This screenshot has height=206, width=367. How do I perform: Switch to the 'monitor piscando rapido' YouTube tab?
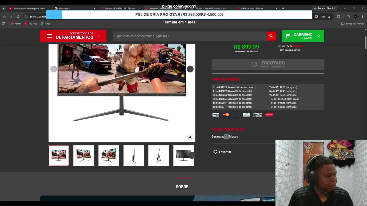point(29,8)
